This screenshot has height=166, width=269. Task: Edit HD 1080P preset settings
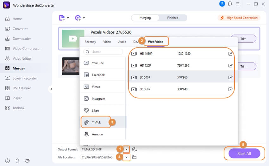click(x=230, y=54)
